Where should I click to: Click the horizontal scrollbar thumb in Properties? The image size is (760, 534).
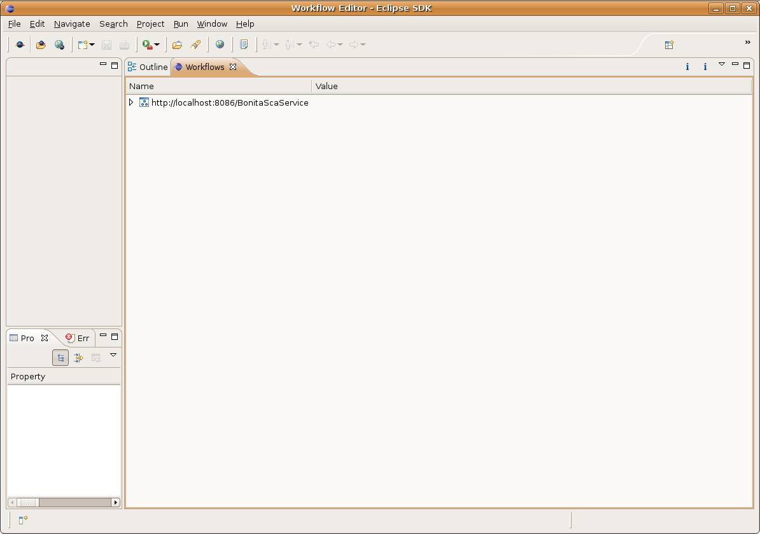pyautogui.click(x=27, y=503)
